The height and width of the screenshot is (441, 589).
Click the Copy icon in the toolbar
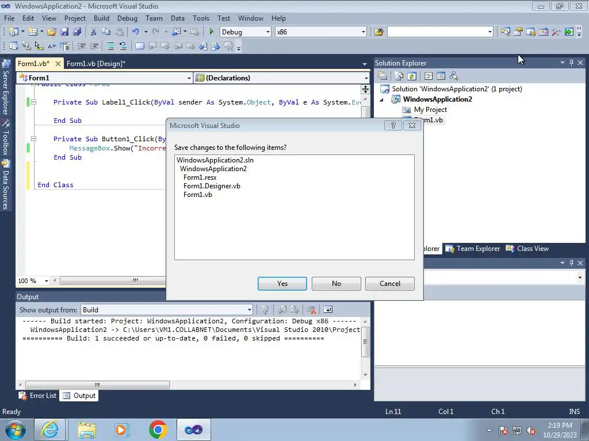106,32
